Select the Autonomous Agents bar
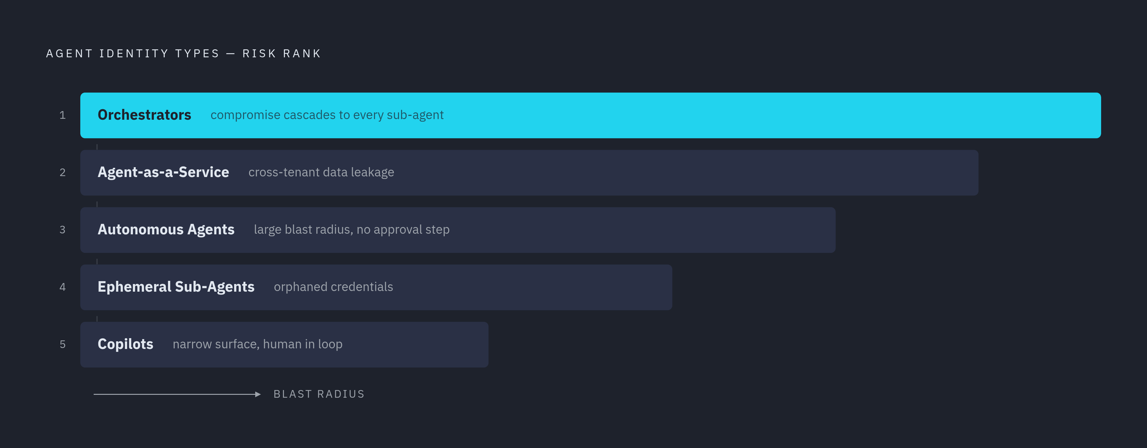Viewport: 1147px width, 448px height. click(458, 230)
